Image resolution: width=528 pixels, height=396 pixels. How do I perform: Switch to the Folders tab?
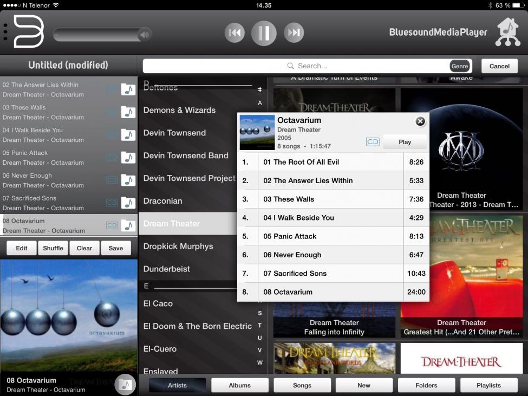pyautogui.click(x=426, y=385)
